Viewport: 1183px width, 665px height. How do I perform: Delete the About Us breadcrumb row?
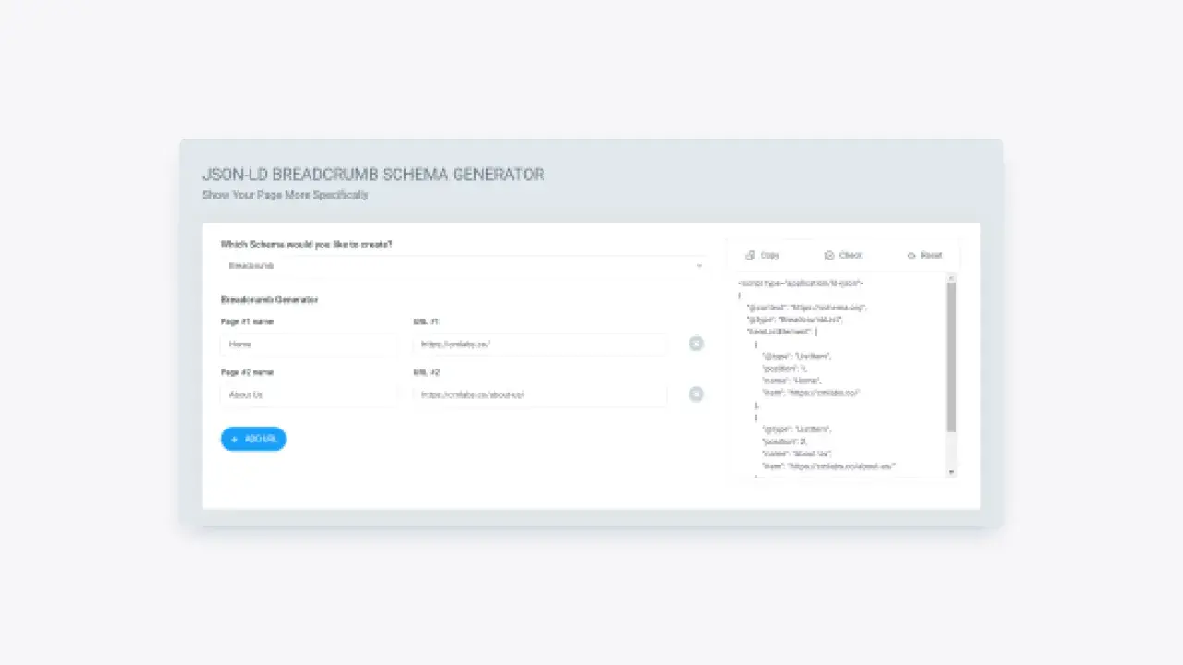[x=696, y=394]
